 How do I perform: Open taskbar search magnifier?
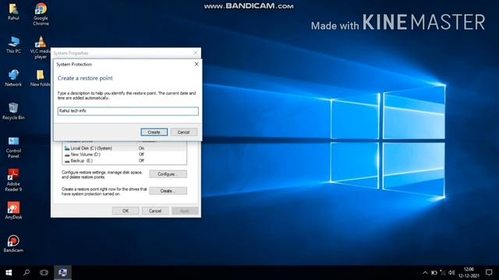tap(27, 272)
